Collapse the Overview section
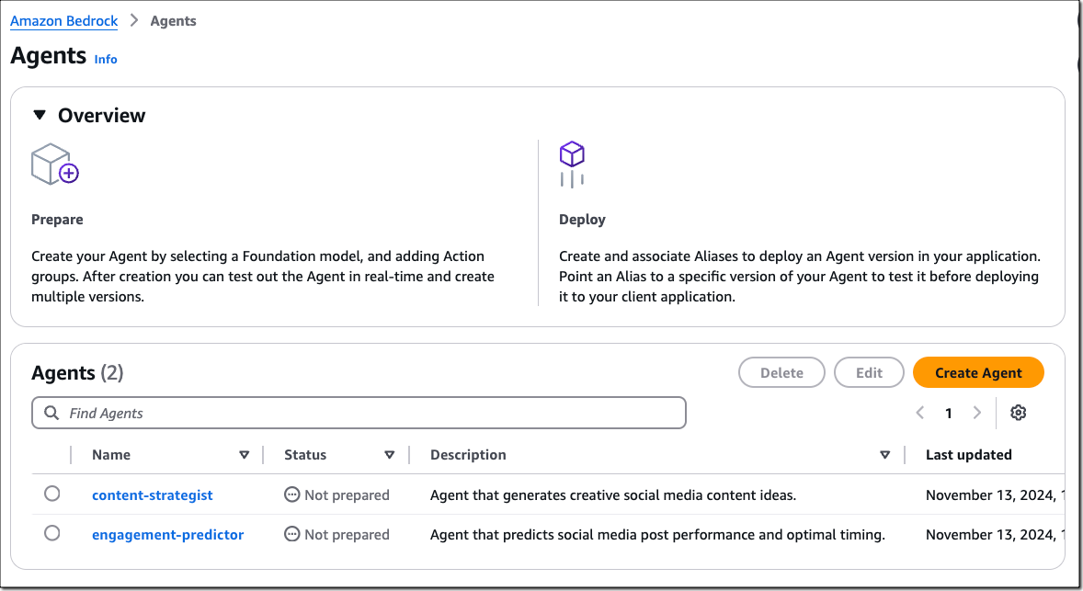1083x591 pixels. pyautogui.click(x=39, y=115)
